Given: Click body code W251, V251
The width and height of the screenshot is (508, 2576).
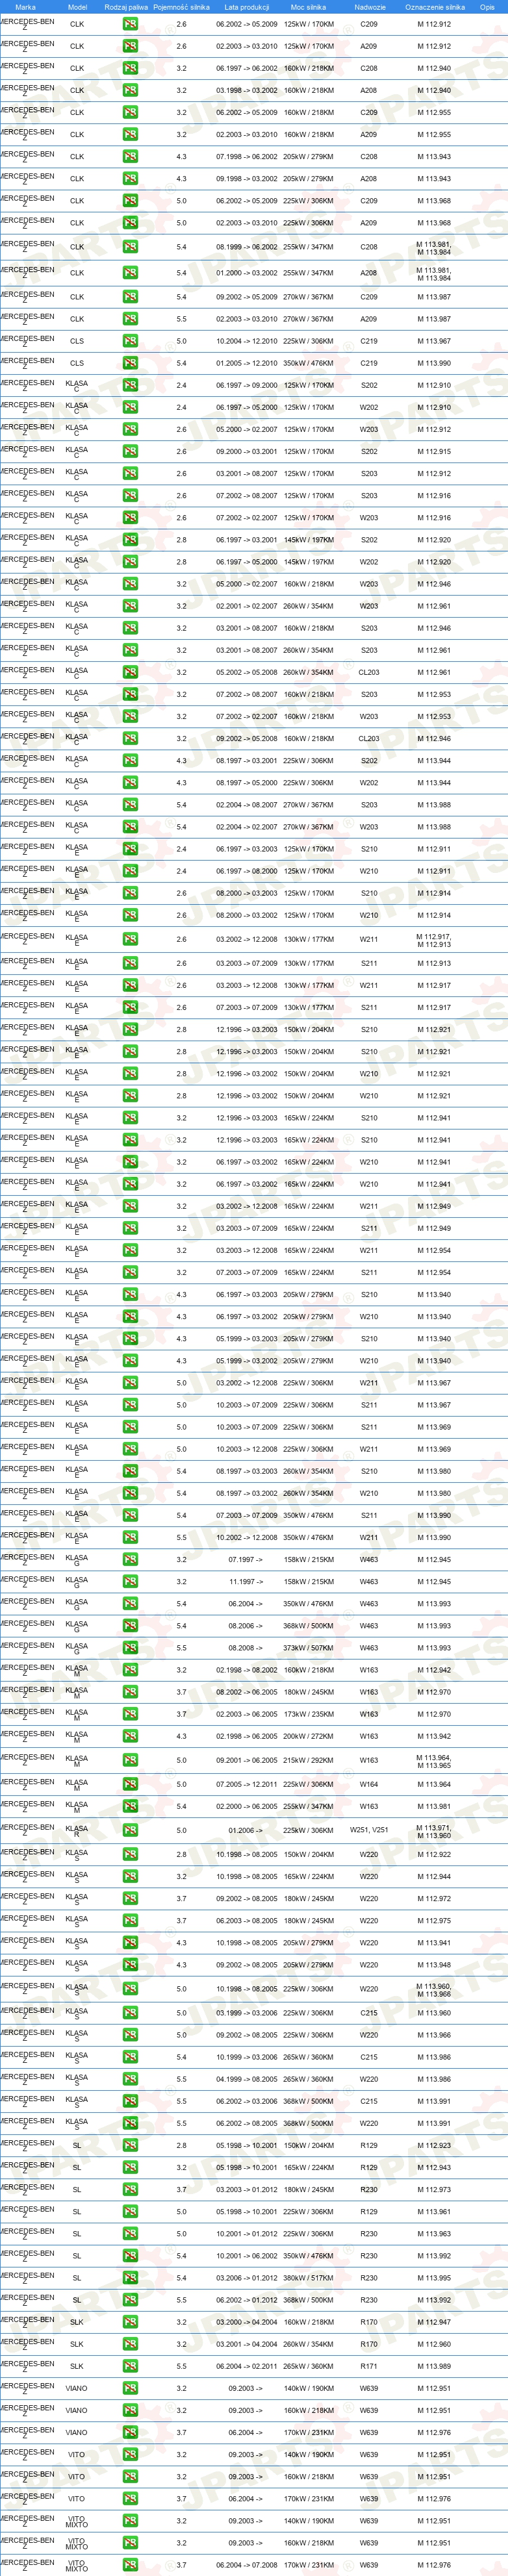Looking at the screenshot, I should click(369, 1830).
